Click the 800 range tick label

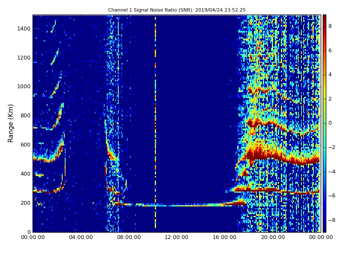point(25,116)
